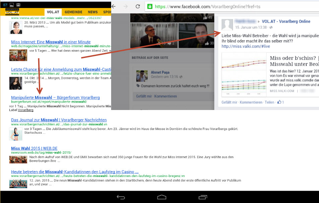Image resolution: width=319 pixels, height=203 pixels.
Task: Click the group thumbnail of Miss Wahl 2015 result
Action: [18, 159]
